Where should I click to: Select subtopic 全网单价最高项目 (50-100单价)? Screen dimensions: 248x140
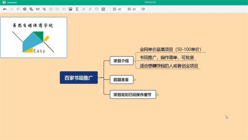coord(170,49)
